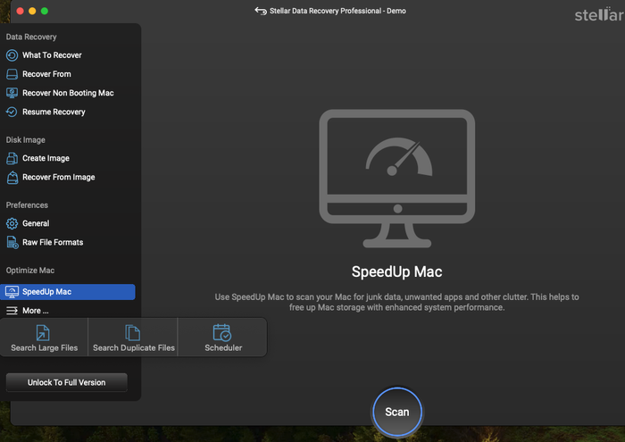Click the Data Recovery section label

tap(31, 37)
